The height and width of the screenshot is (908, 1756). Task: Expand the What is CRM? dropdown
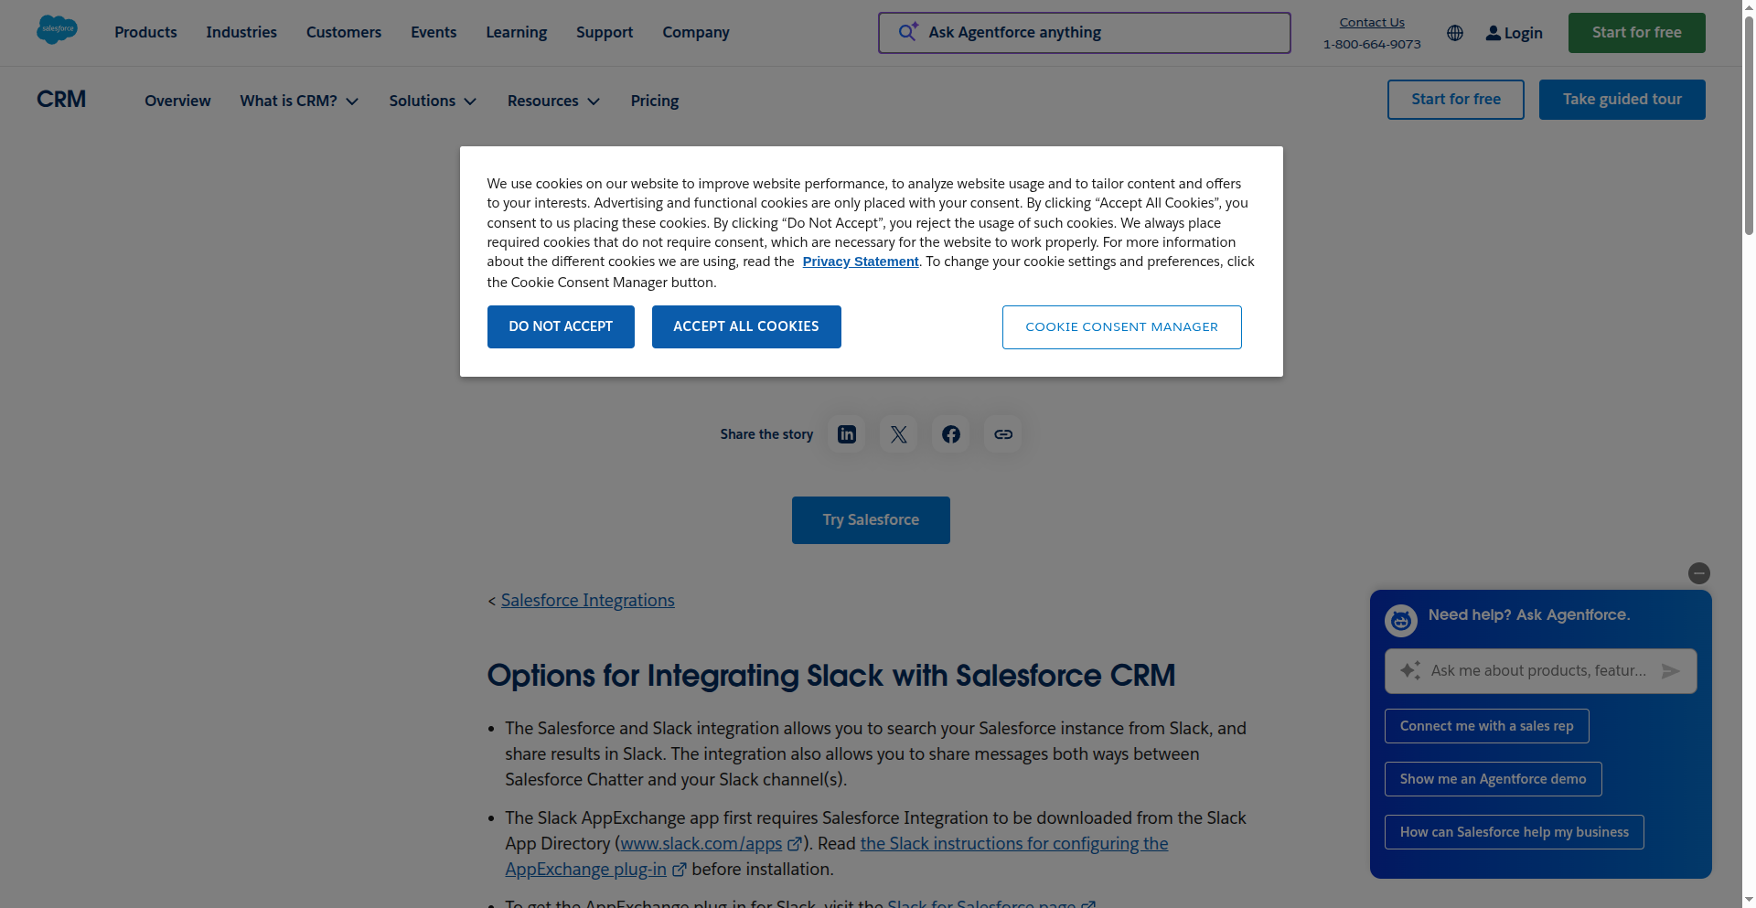pos(352,101)
